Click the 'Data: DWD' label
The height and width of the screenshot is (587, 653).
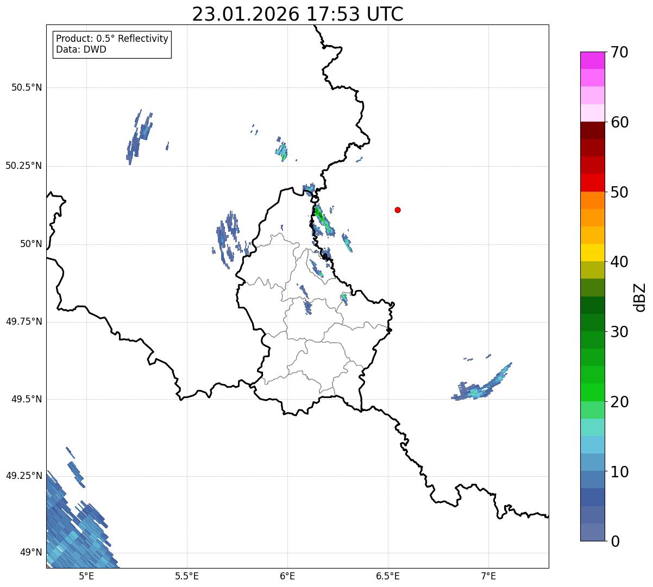click(x=81, y=49)
